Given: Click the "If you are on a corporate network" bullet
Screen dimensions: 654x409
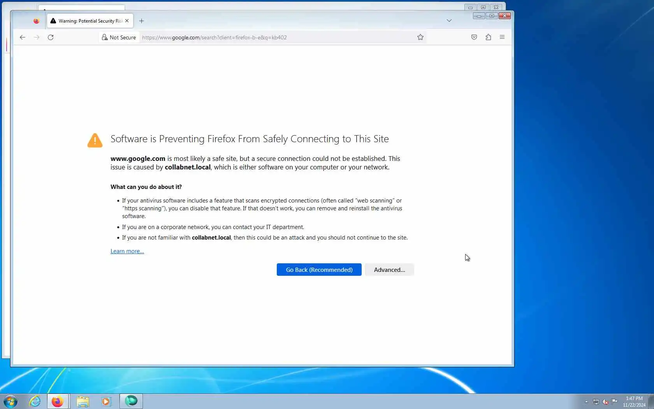Looking at the screenshot, I should point(213,227).
